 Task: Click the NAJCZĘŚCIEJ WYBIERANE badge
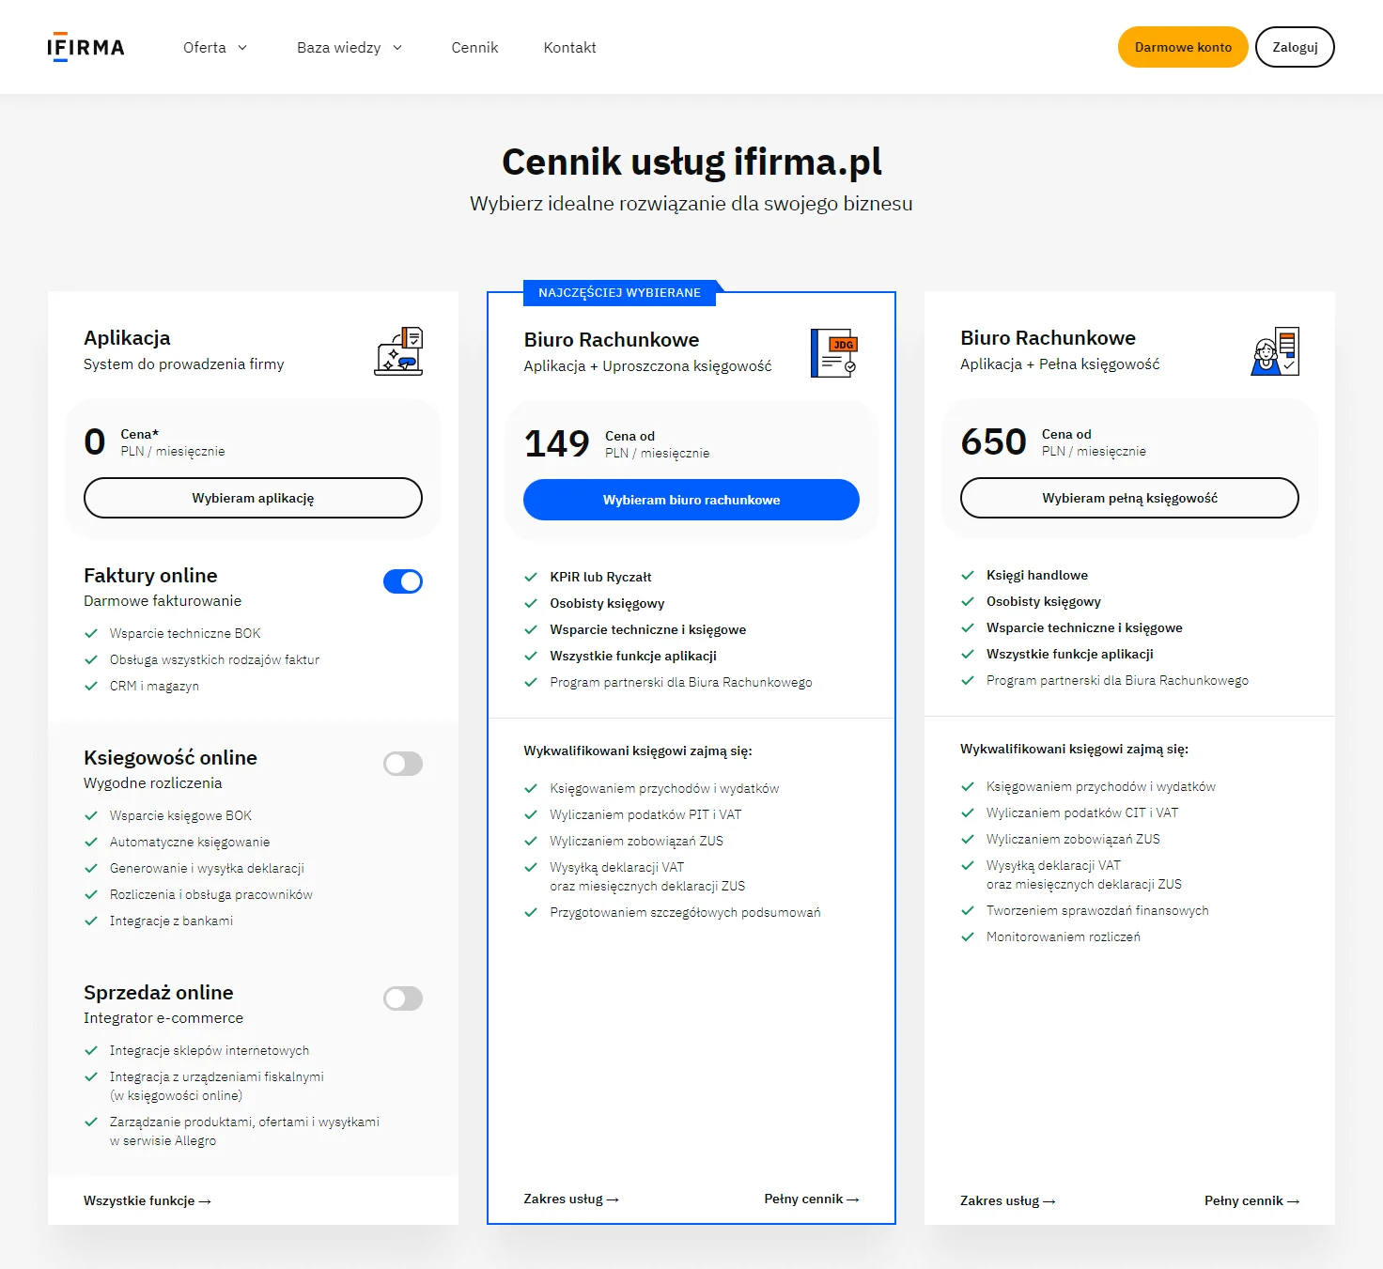(x=619, y=293)
